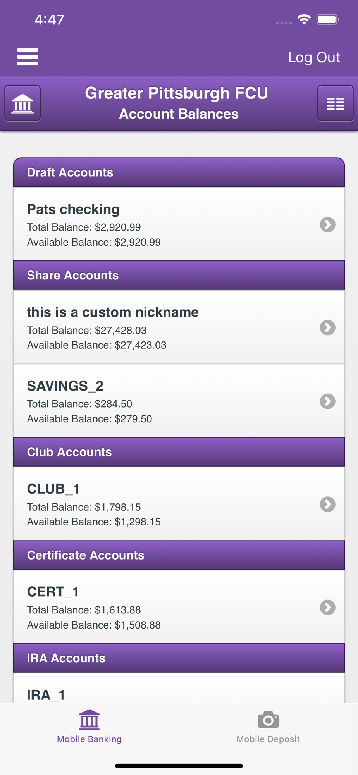Expand SAVINGS_2 account chevron
Screen dimensions: 358x775
[x=327, y=401]
